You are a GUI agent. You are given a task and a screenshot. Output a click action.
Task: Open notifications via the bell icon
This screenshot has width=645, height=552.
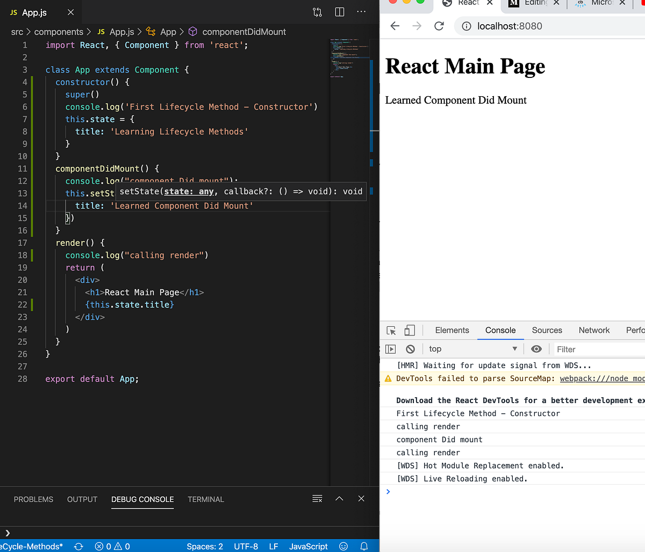pos(364,546)
